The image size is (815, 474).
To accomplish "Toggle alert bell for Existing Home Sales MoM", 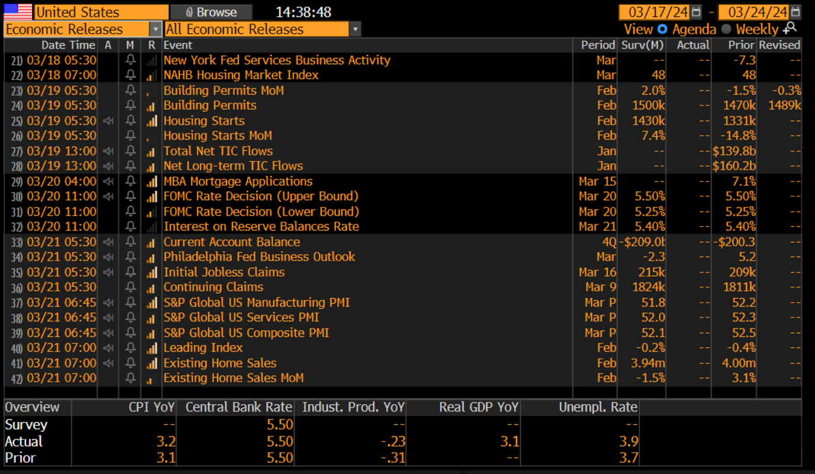I will click(130, 378).
